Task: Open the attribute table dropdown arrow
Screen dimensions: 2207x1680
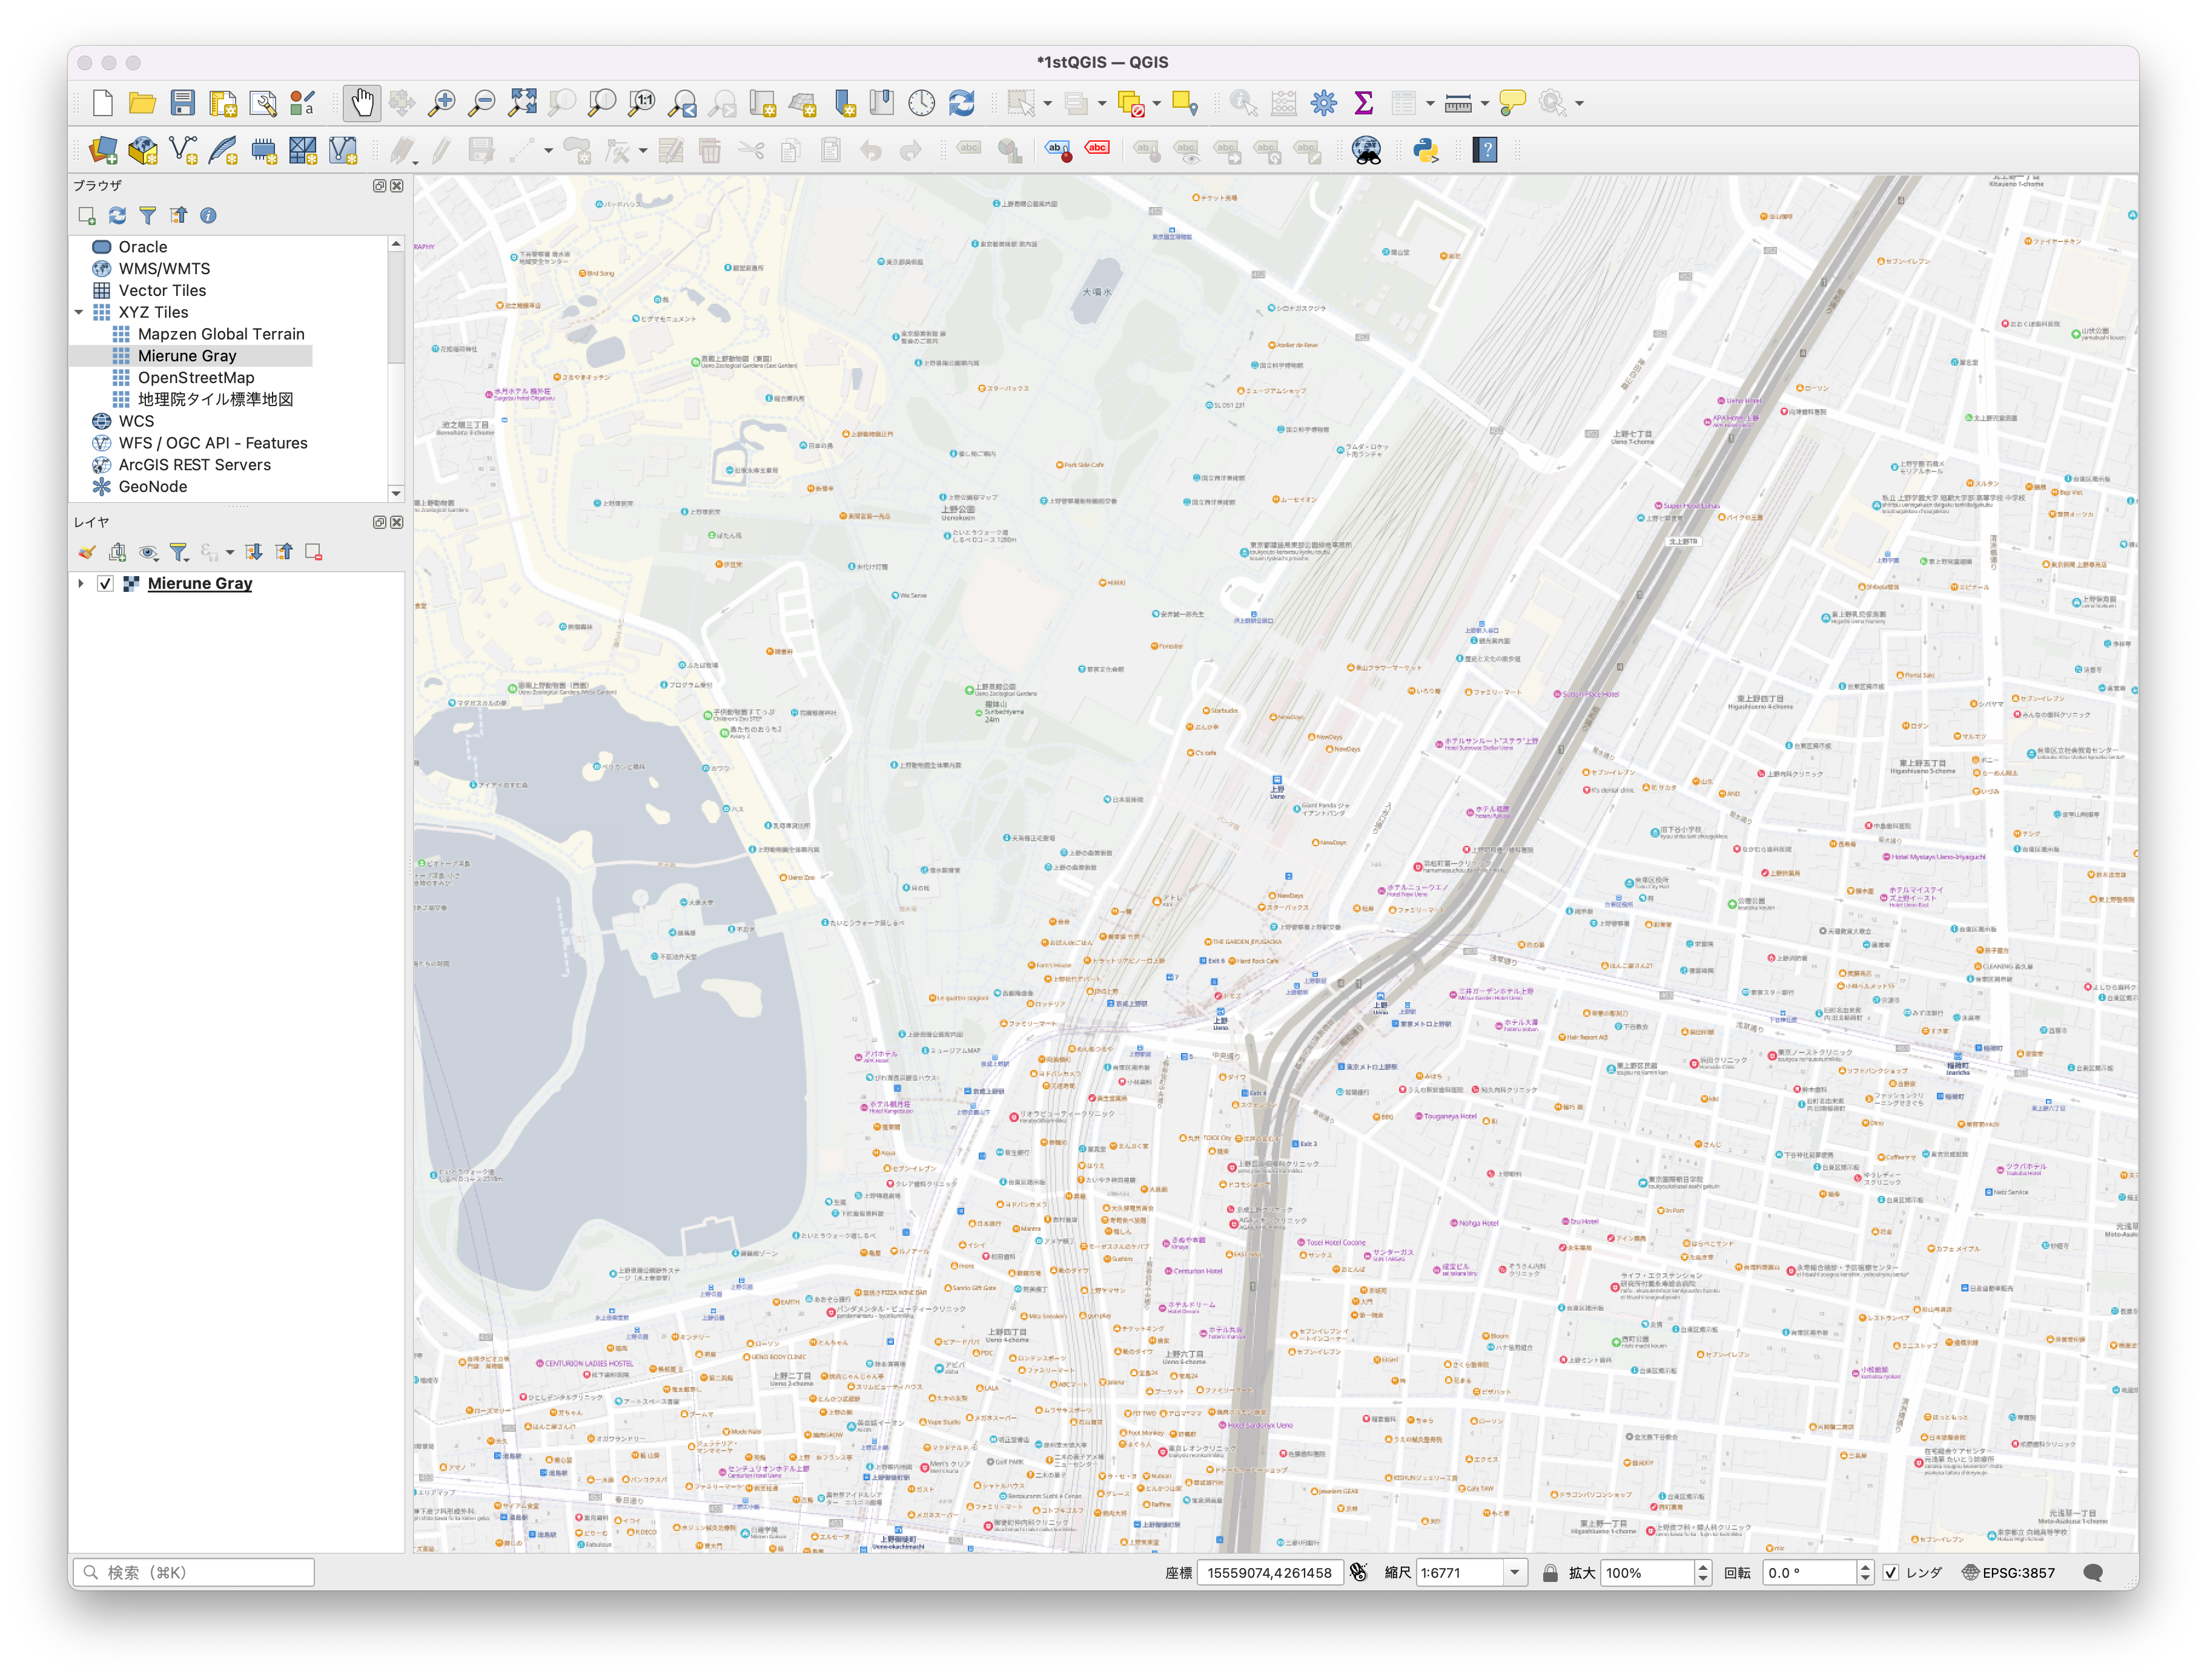Action: [1429, 103]
